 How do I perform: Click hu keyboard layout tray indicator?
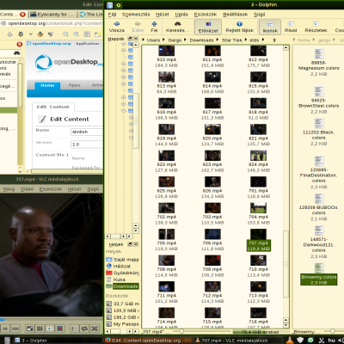point(331,341)
